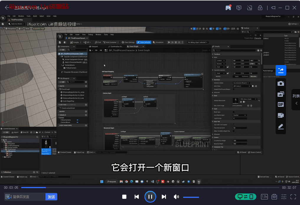This screenshot has width=300, height=205.
Task: Open the game controller icon with red badge
Action: tap(228, 8)
